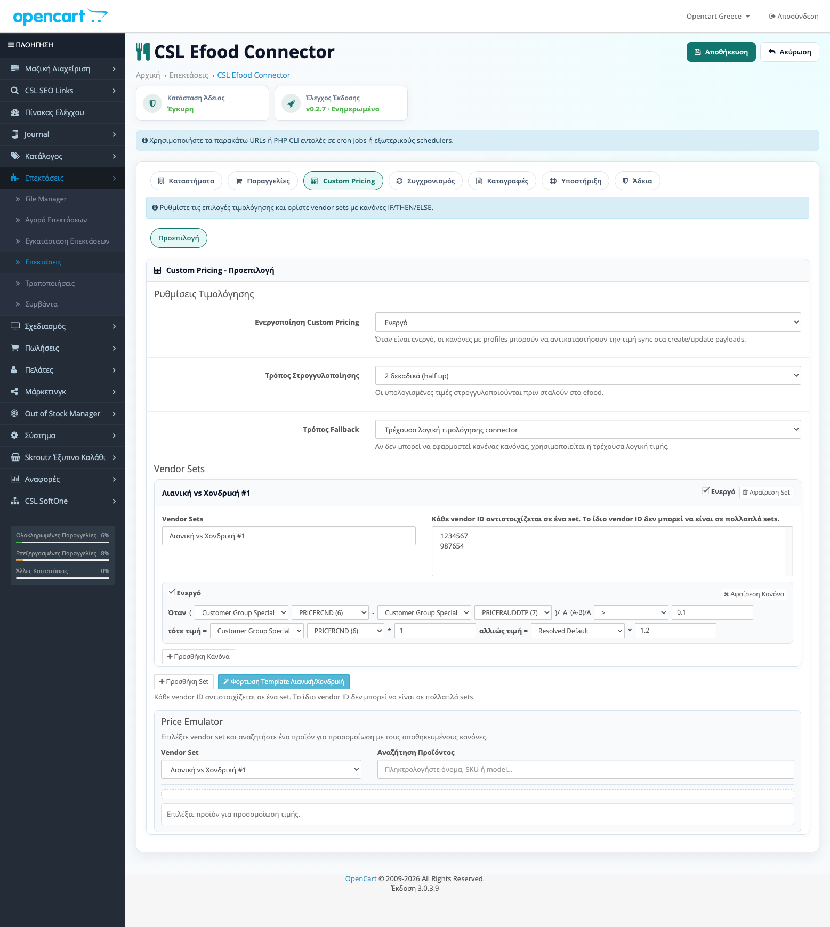
Task: Open the comparison operator dropdown
Action: (x=631, y=613)
